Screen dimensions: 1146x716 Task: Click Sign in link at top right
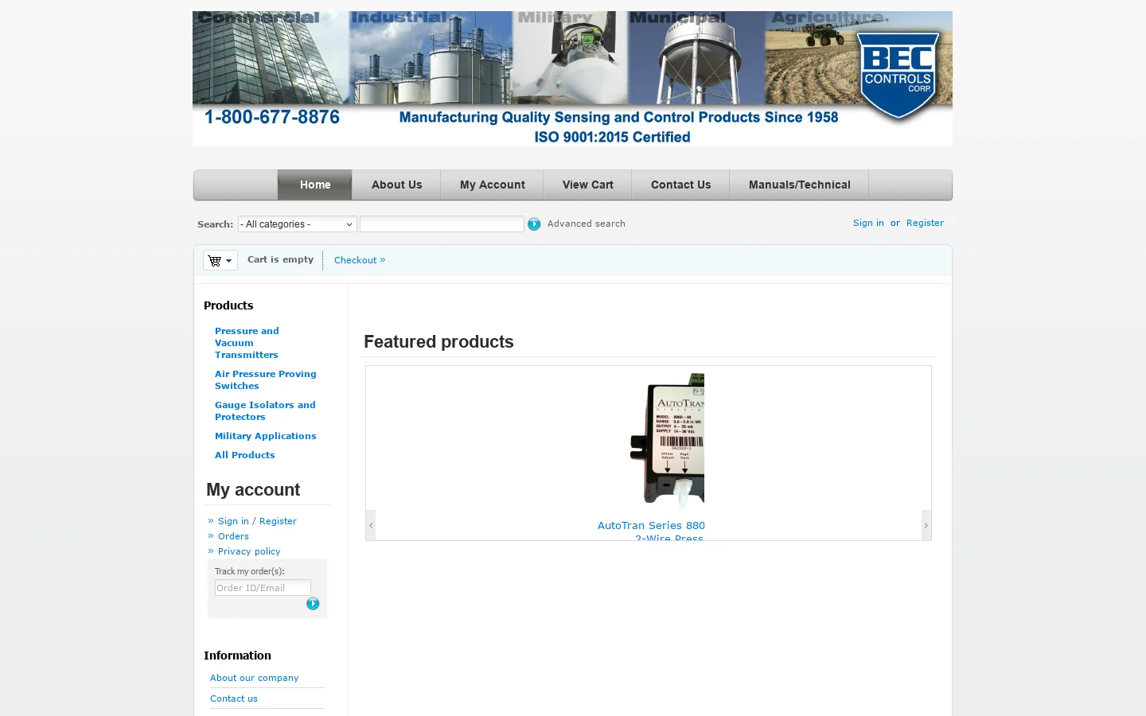pyautogui.click(x=868, y=223)
